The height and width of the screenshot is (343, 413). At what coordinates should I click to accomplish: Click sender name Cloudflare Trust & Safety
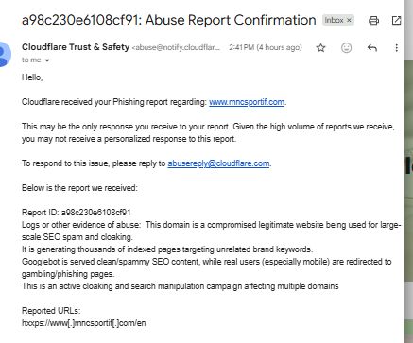click(76, 47)
